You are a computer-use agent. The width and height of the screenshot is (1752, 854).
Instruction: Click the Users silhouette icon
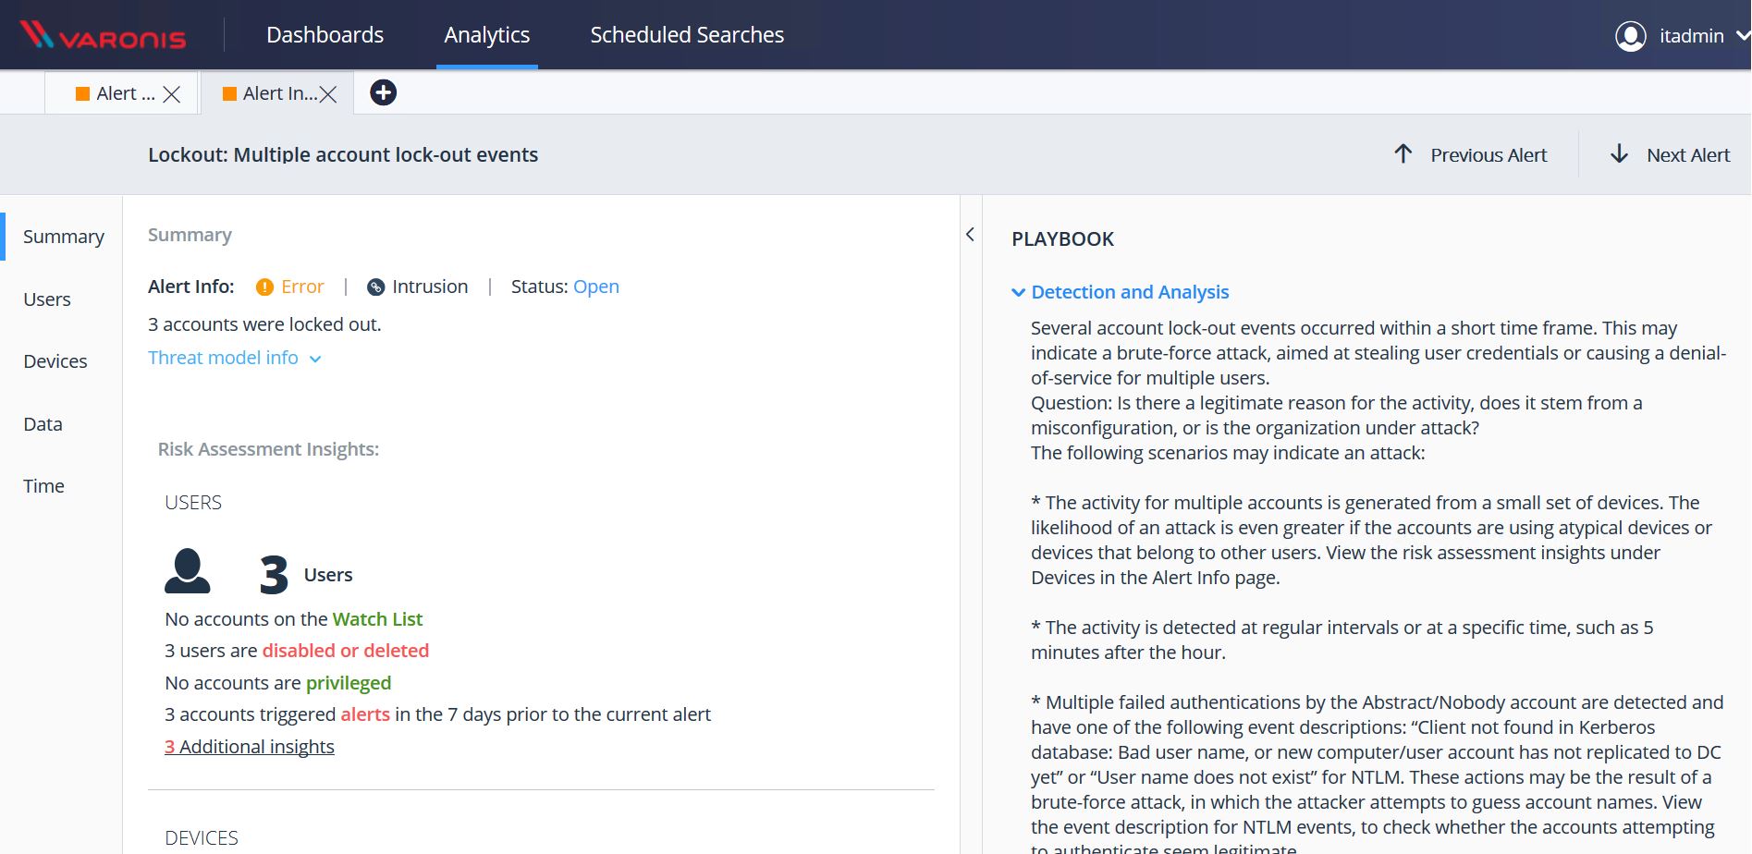pos(187,571)
